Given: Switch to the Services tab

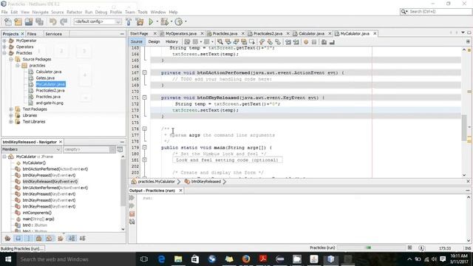Looking at the screenshot, I should pyautogui.click(x=54, y=34).
